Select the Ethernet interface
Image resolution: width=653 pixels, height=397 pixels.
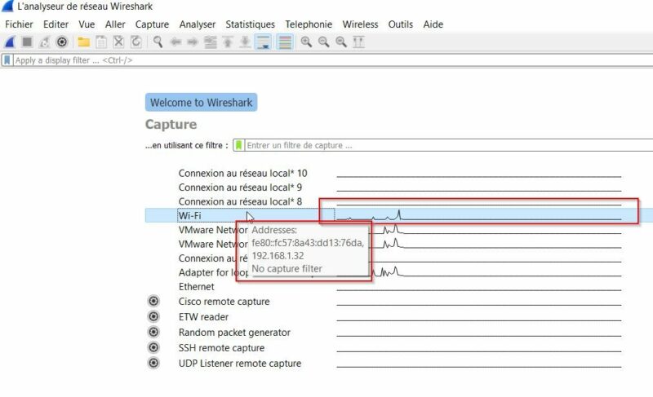click(x=197, y=287)
